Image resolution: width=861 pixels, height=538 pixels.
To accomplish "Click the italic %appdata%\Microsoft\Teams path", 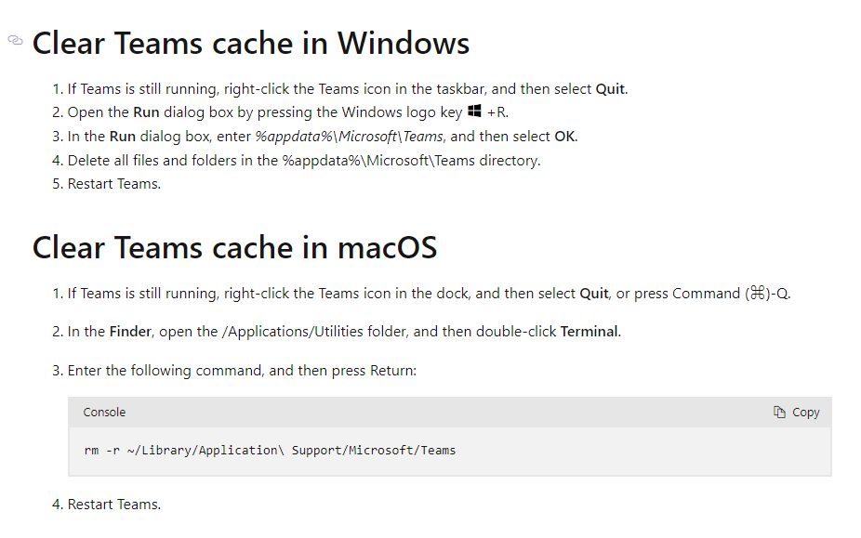I will click(349, 137).
